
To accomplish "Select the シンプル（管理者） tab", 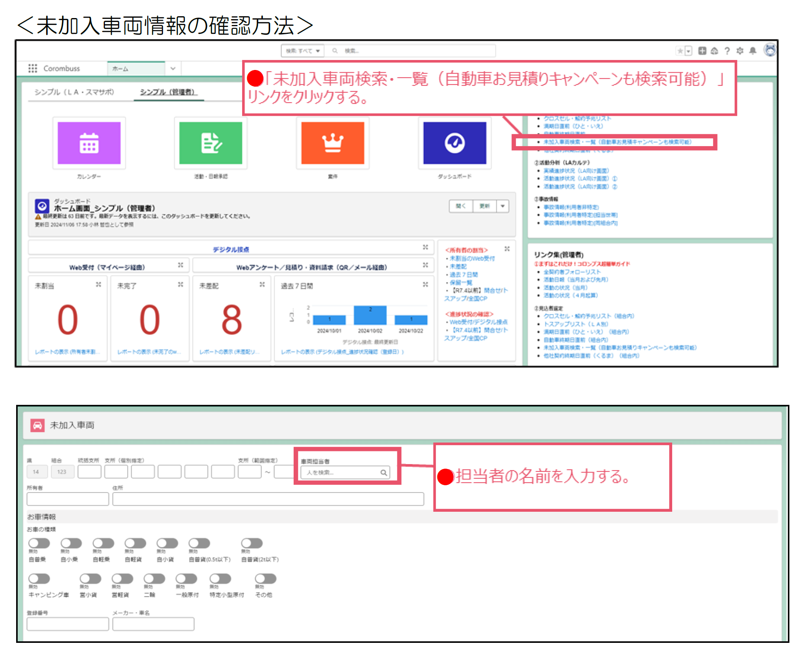I will [168, 92].
